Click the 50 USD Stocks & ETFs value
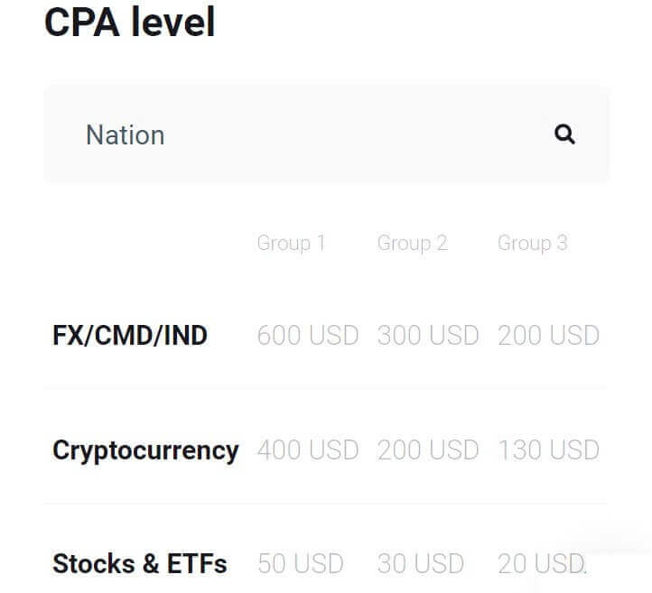The image size is (652, 593). click(x=301, y=564)
